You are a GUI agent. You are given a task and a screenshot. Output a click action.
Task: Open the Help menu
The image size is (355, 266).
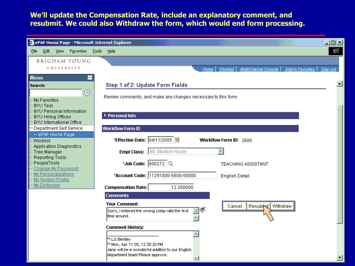pyautogui.click(x=111, y=51)
